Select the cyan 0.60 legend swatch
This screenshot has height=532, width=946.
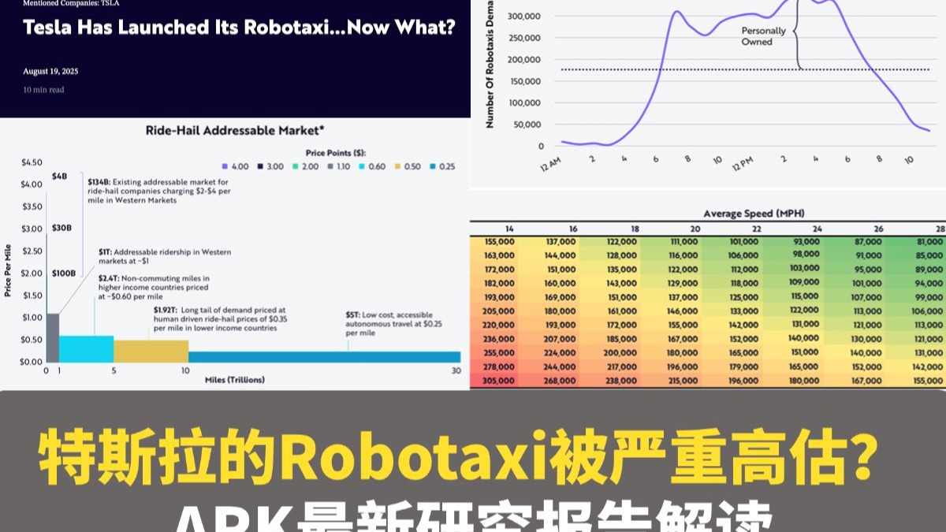click(x=363, y=166)
